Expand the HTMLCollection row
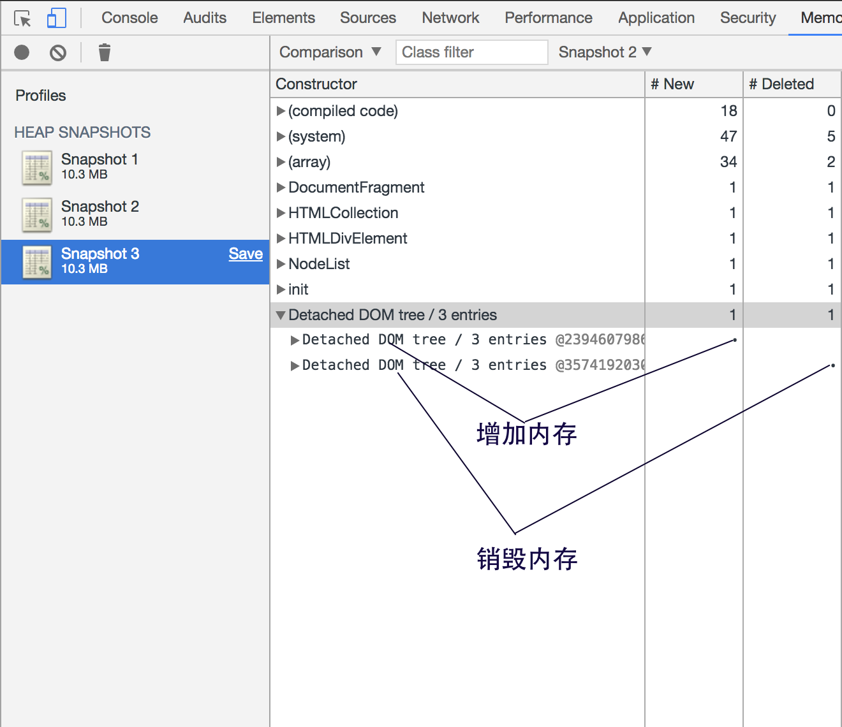 pyautogui.click(x=281, y=213)
